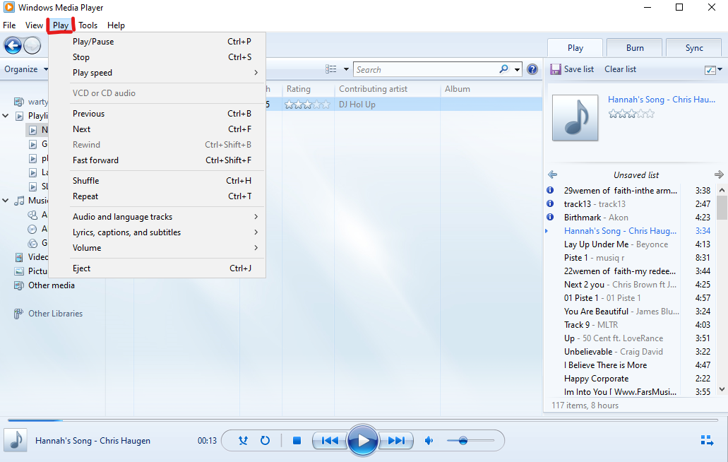The width and height of the screenshot is (728, 462).
Task: Collapse the Playlists tree node
Action: (x=6, y=116)
